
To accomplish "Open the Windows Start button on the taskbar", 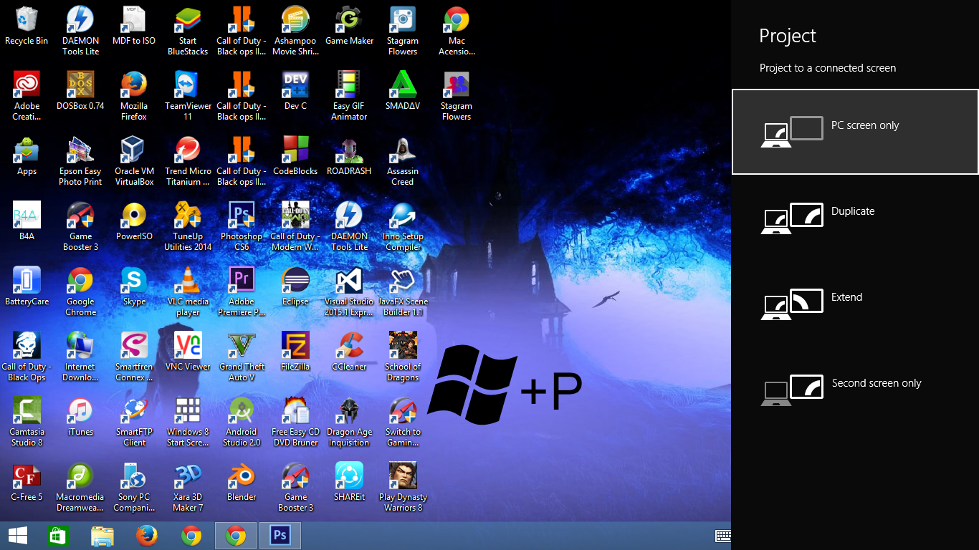I will 18,536.
